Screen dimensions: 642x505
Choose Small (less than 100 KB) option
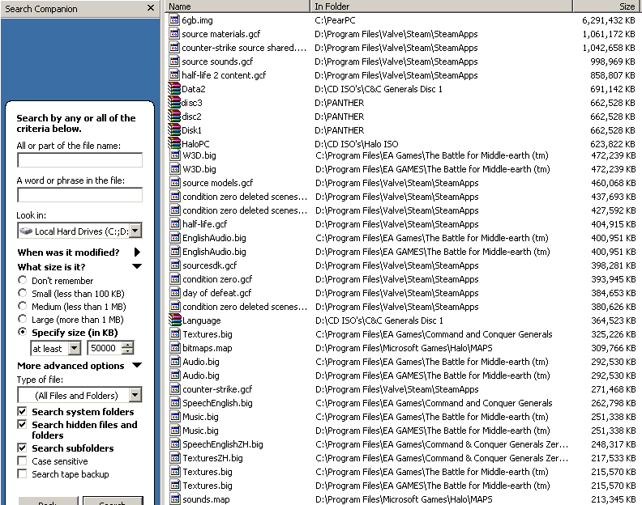coord(23,293)
